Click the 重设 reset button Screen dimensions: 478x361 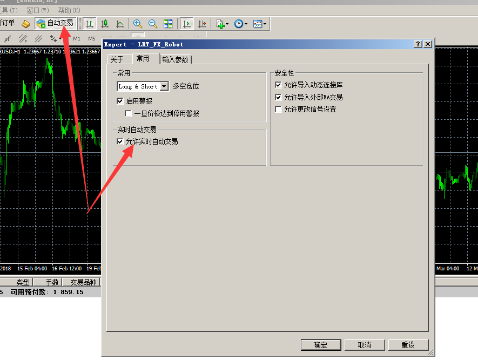point(408,345)
